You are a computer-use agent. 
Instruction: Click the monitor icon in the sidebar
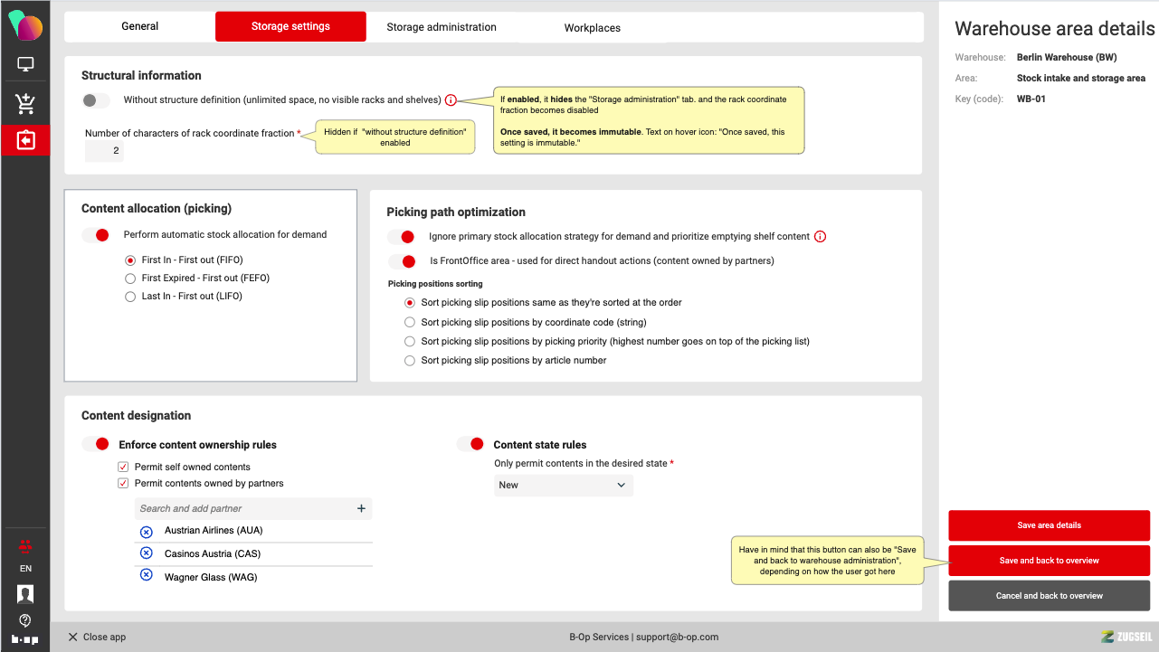coord(25,65)
